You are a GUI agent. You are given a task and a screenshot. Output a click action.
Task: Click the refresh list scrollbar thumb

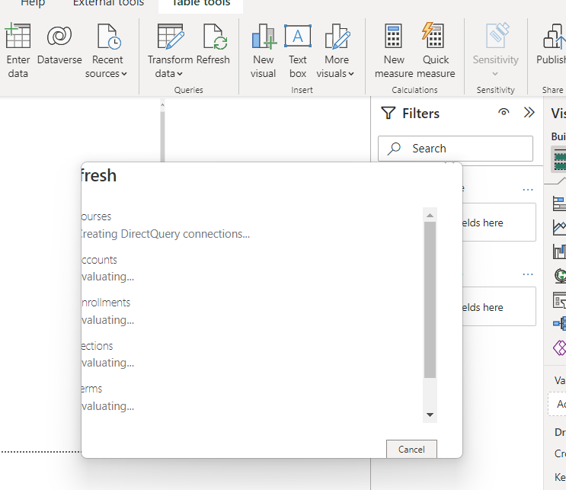pyautogui.click(x=430, y=299)
